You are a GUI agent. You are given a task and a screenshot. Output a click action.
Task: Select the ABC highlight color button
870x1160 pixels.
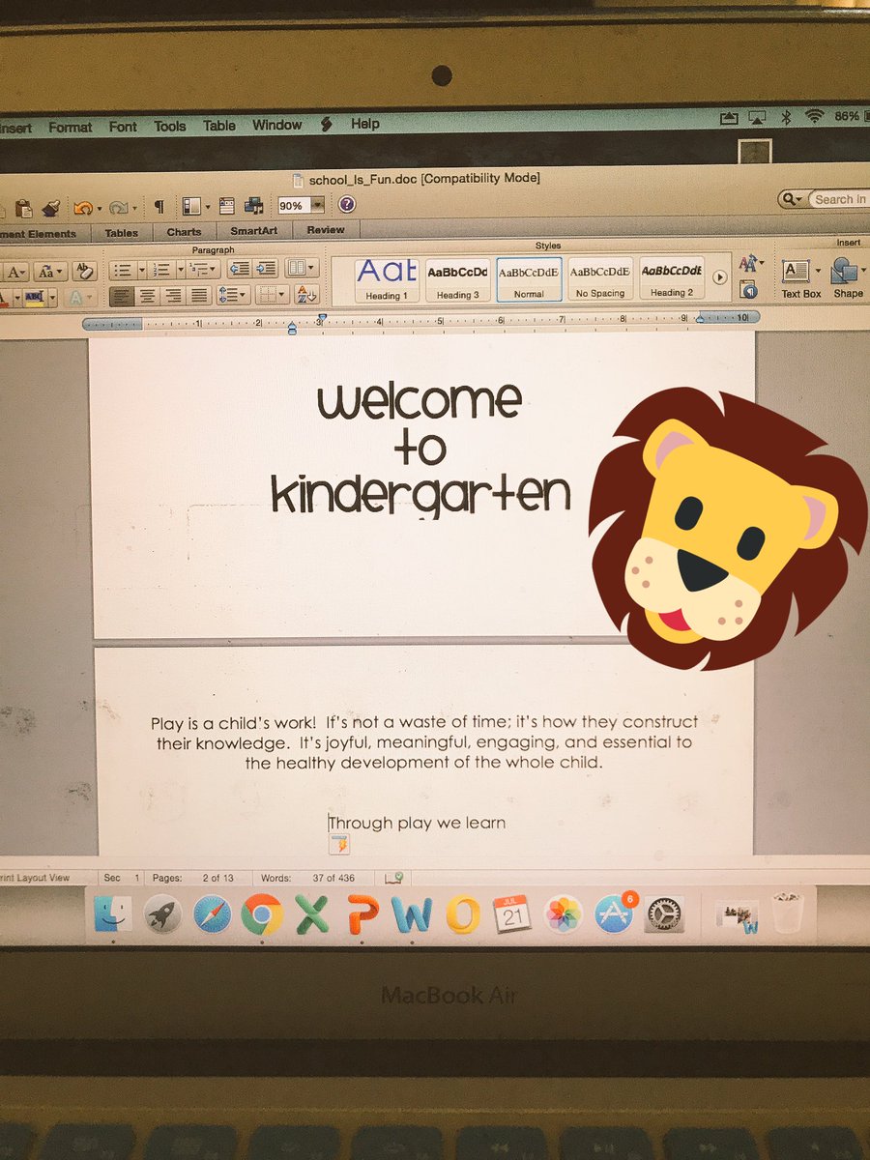coord(34,298)
